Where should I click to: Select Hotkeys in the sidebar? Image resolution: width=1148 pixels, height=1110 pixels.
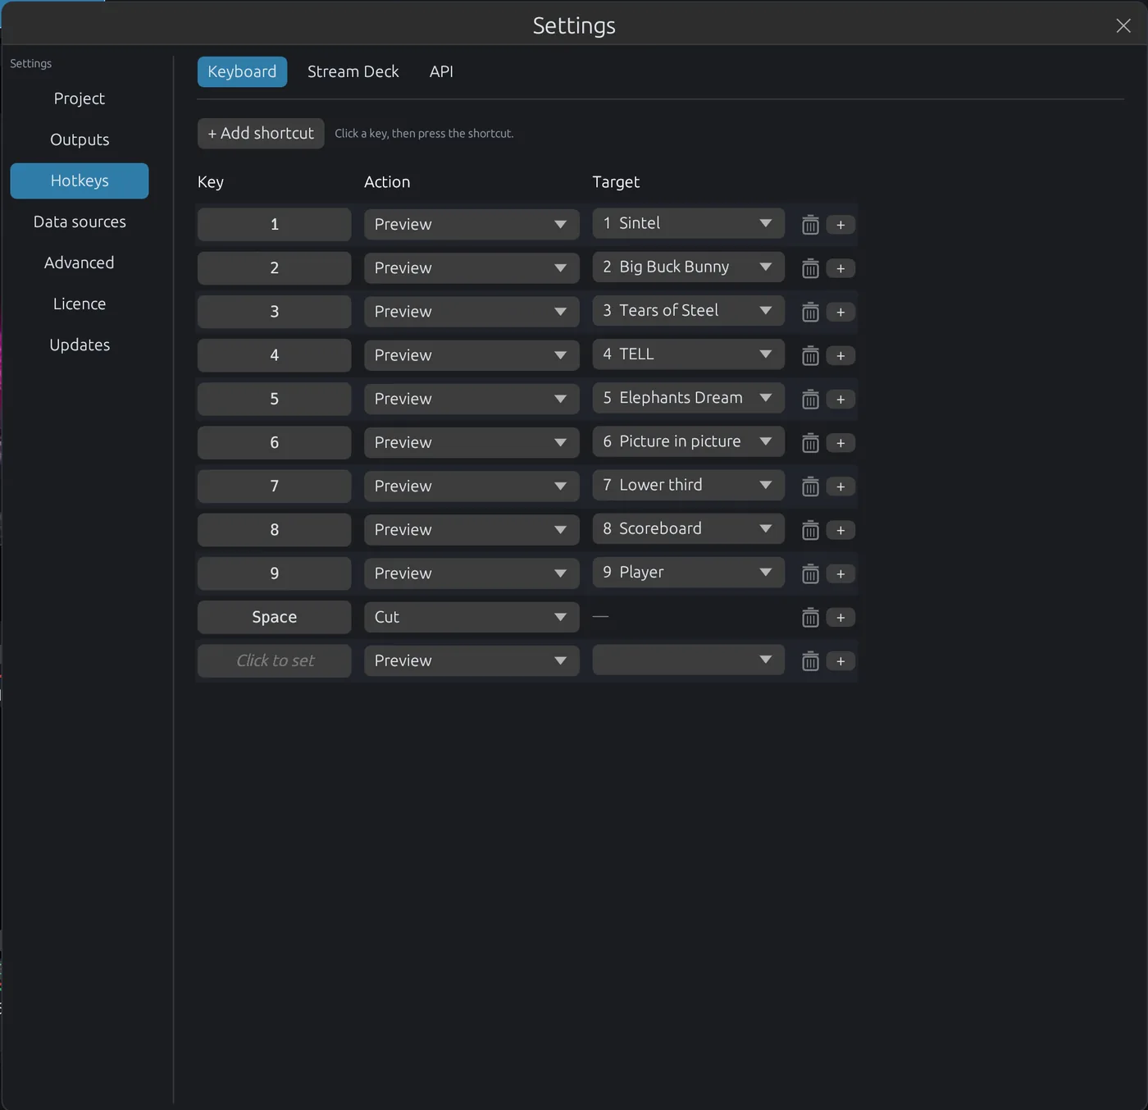coord(80,180)
